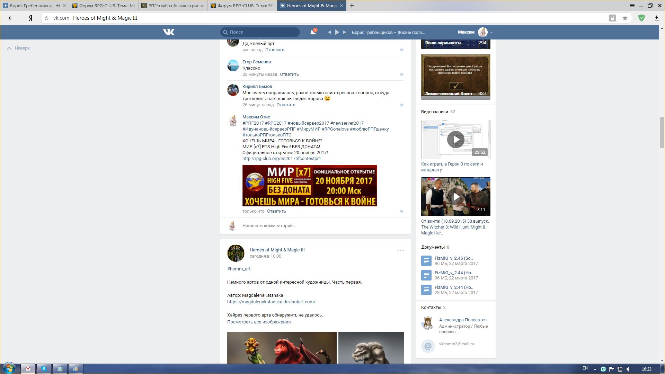Open a new browser tab with plus
665x374 pixels.
point(352,6)
